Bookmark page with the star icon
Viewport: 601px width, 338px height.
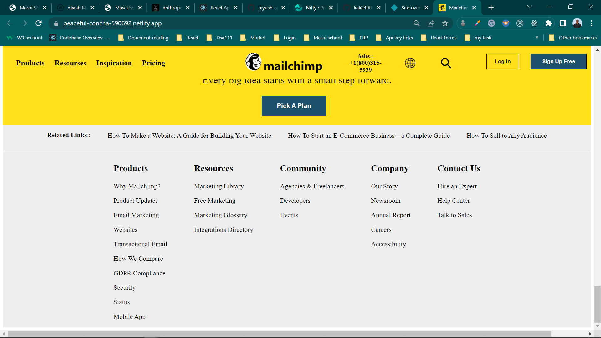coord(445,23)
